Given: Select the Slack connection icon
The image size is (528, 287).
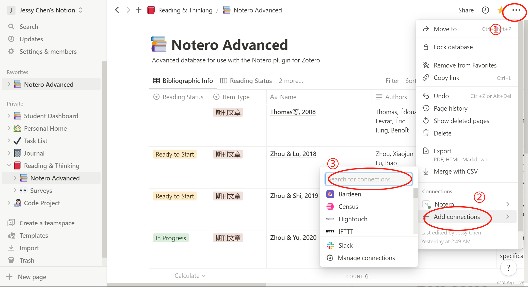Looking at the screenshot, I should pyautogui.click(x=330, y=245).
